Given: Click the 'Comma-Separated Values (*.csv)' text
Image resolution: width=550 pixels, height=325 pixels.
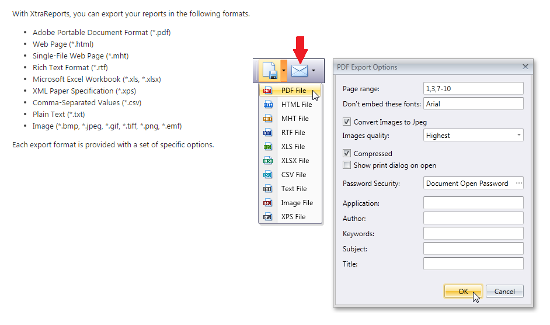Looking at the screenshot, I should [87, 103].
